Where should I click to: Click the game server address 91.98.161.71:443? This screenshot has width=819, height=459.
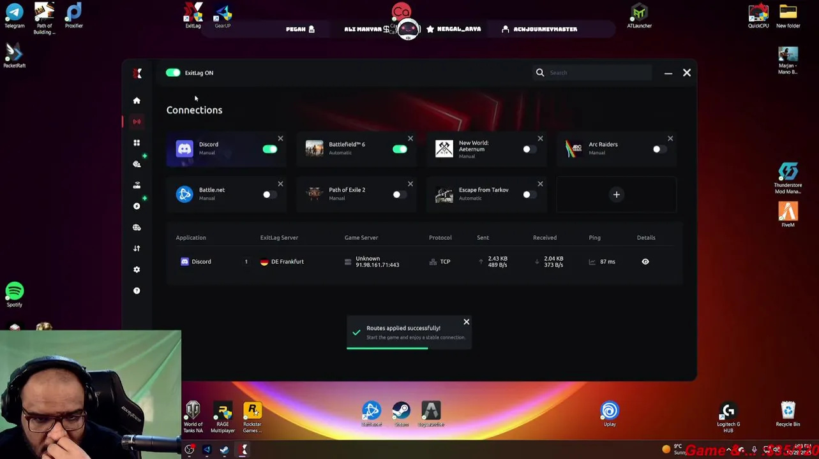pyautogui.click(x=377, y=265)
